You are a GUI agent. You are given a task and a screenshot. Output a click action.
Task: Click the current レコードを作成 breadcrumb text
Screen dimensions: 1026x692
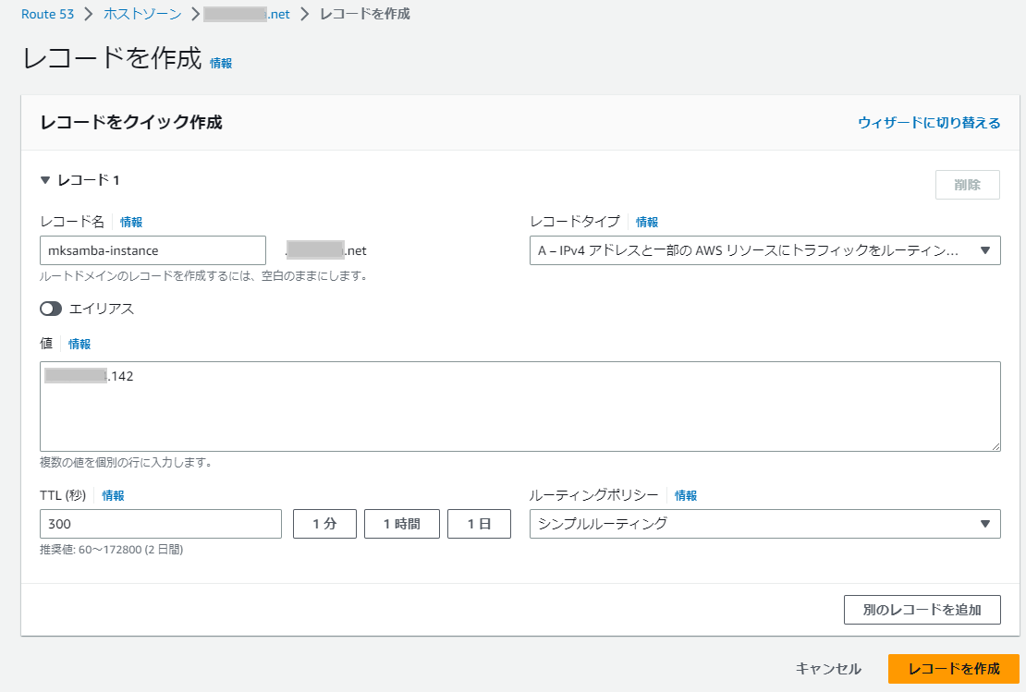364,14
